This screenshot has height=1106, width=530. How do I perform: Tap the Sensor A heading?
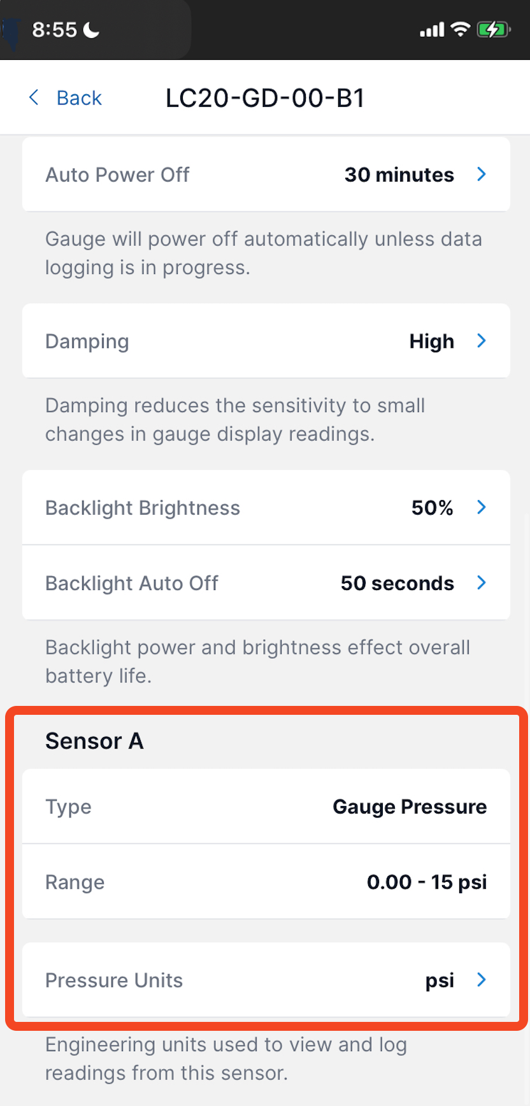(x=94, y=741)
